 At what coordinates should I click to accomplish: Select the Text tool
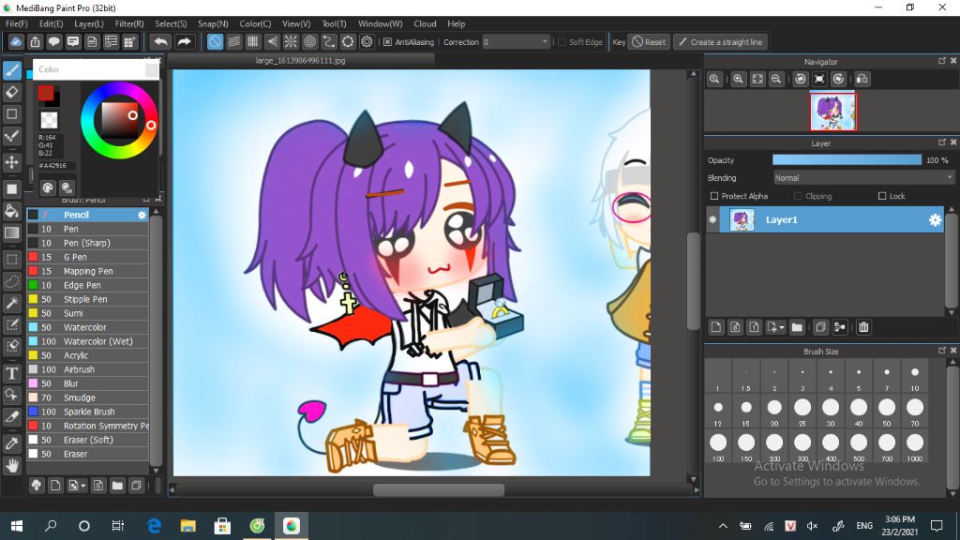click(11, 373)
